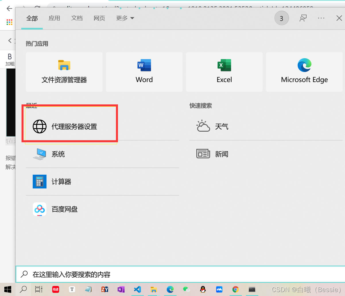Screen dimensions: 345x296
Task: Open the Microsoft Edge tile
Action: (304, 72)
